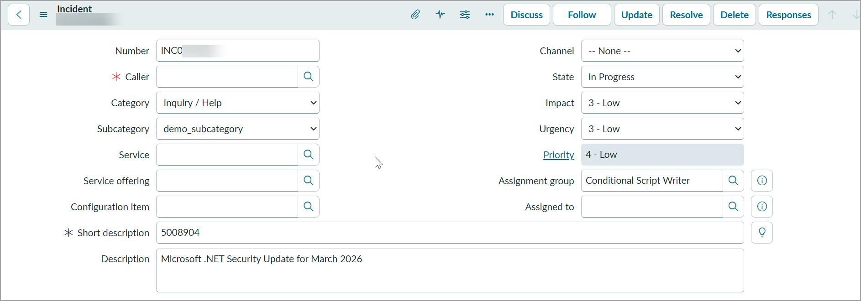This screenshot has height=301, width=861.
Task: Click inside the Description text area
Action: point(450,270)
